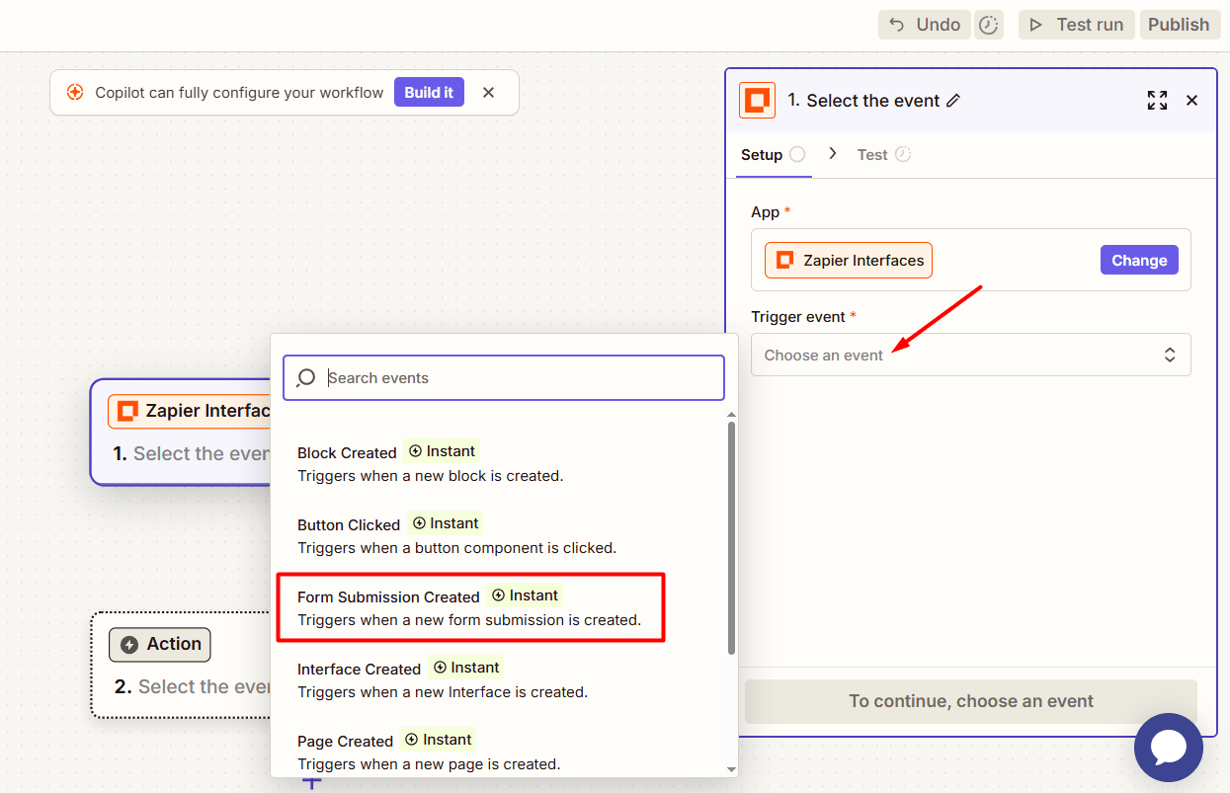1230x793 pixels.
Task: Click the Zapier Interfaces app chip
Action: coord(849,261)
